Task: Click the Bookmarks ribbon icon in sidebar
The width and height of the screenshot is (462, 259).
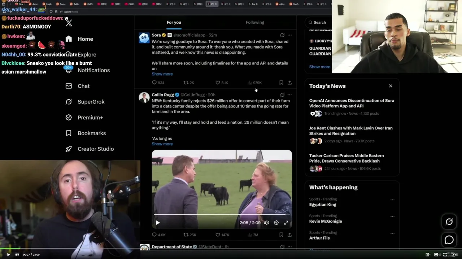Action: click(x=69, y=133)
